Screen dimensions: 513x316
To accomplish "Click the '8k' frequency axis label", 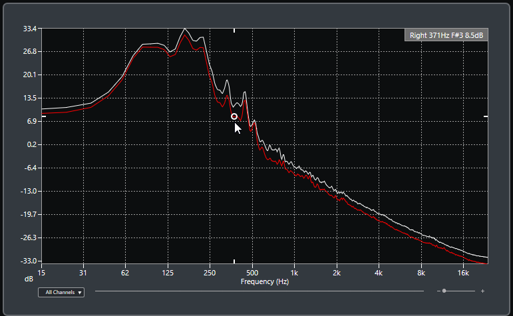I will pos(421,273).
